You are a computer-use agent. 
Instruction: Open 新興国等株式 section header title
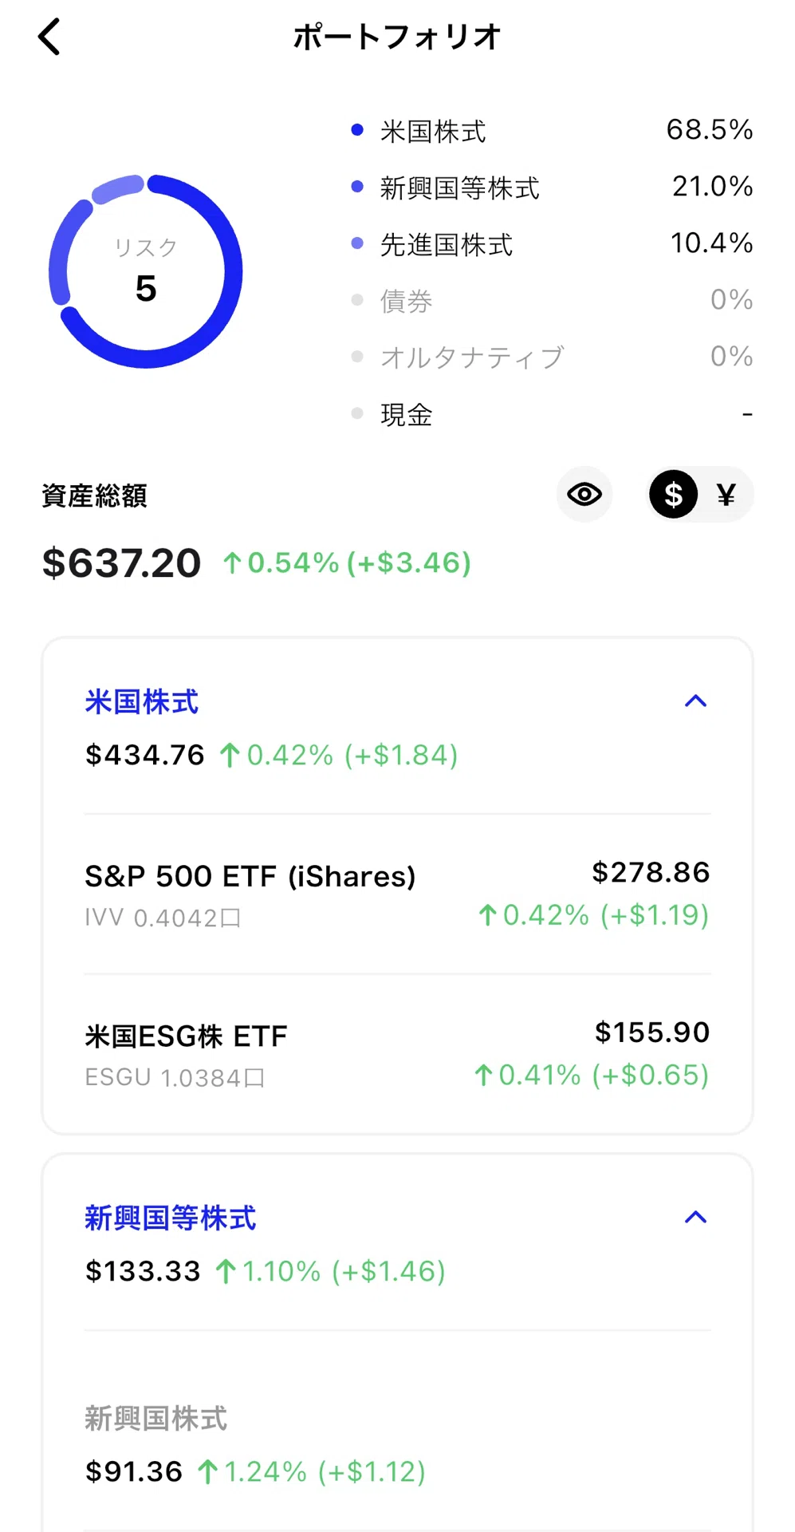point(171,1218)
